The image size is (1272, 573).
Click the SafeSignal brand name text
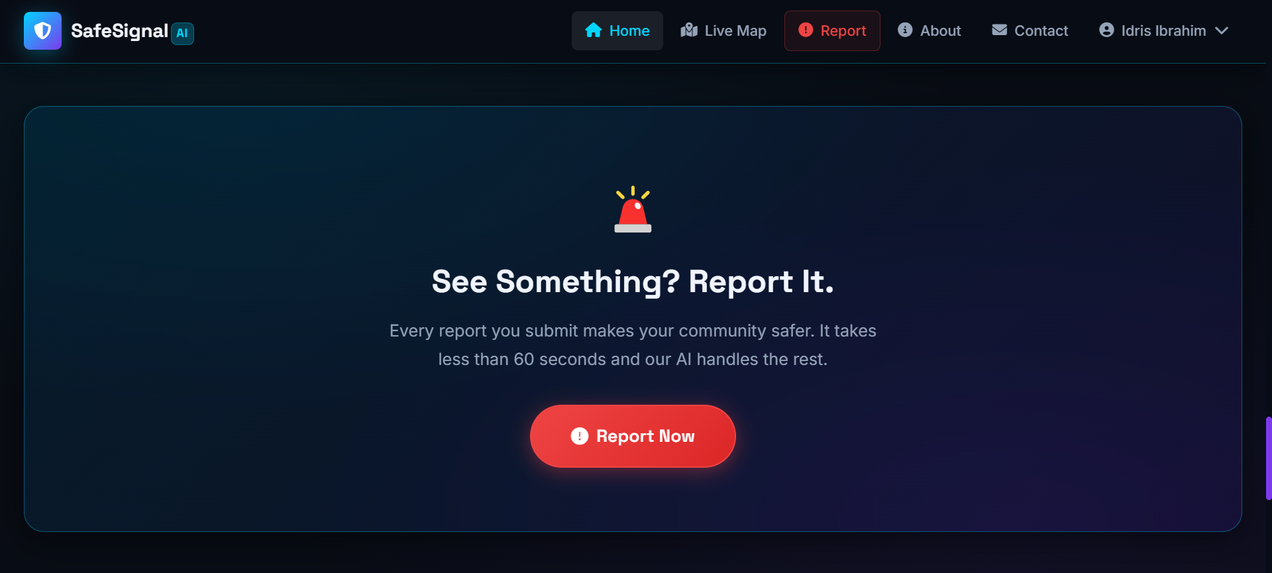(x=119, y=30)
